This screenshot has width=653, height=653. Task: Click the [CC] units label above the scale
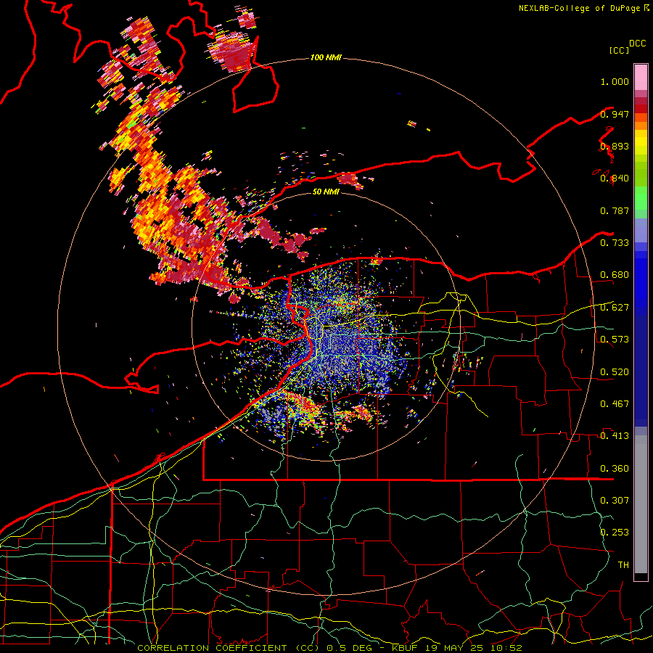click(619, 50)
